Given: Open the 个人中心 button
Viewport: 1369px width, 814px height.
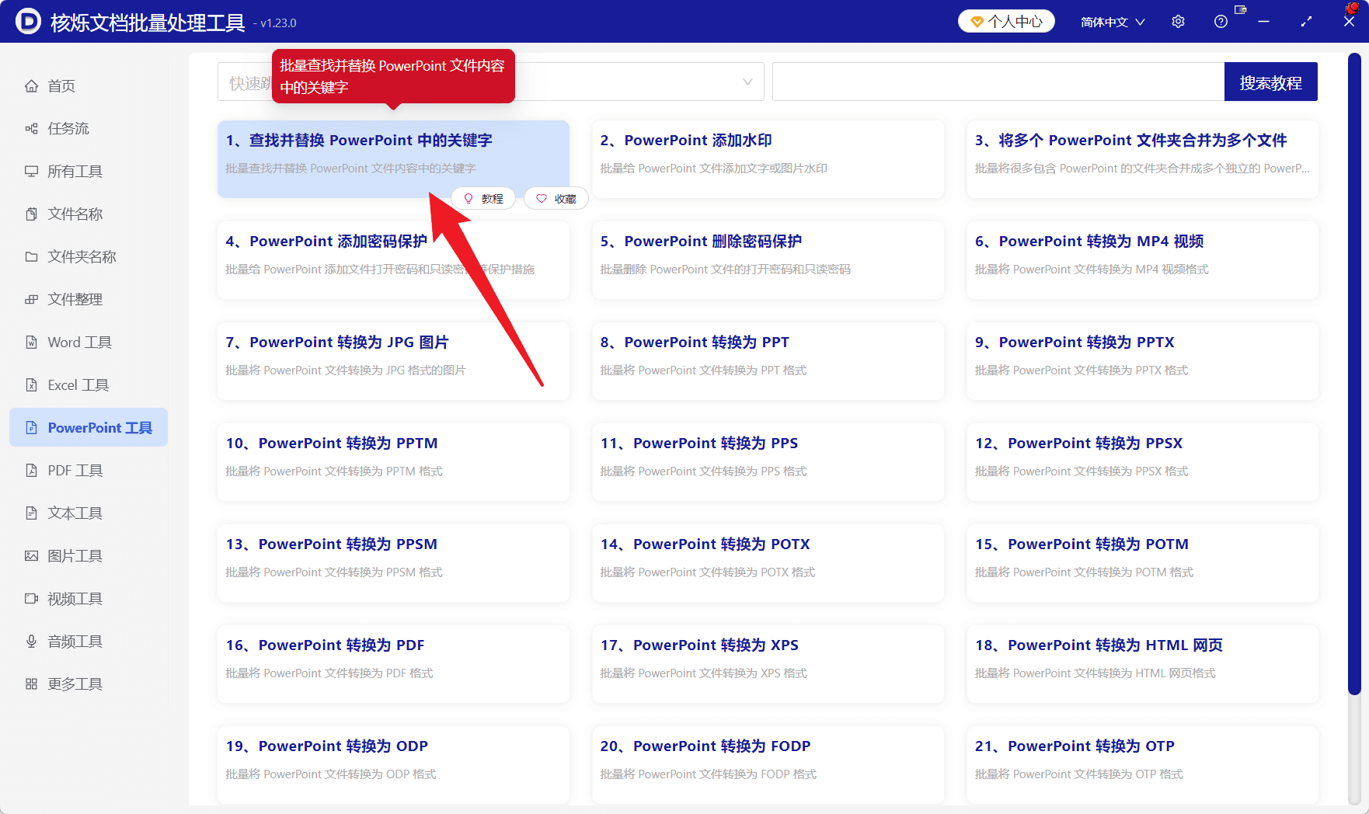Looking at the screenshot, I should [1006, 22].
